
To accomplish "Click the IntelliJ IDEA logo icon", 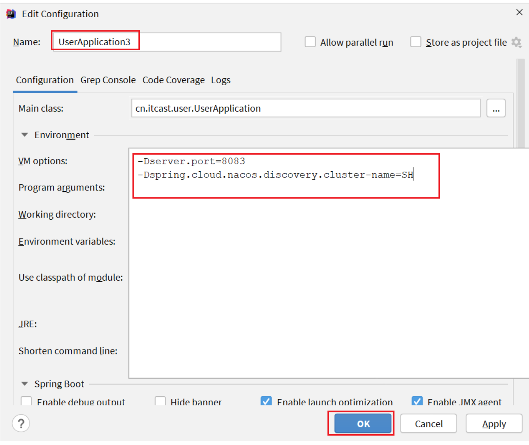I will point(11,14).
